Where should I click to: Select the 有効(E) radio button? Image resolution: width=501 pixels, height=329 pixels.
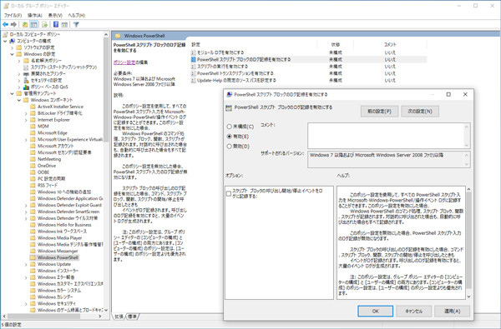coord(229,137)
